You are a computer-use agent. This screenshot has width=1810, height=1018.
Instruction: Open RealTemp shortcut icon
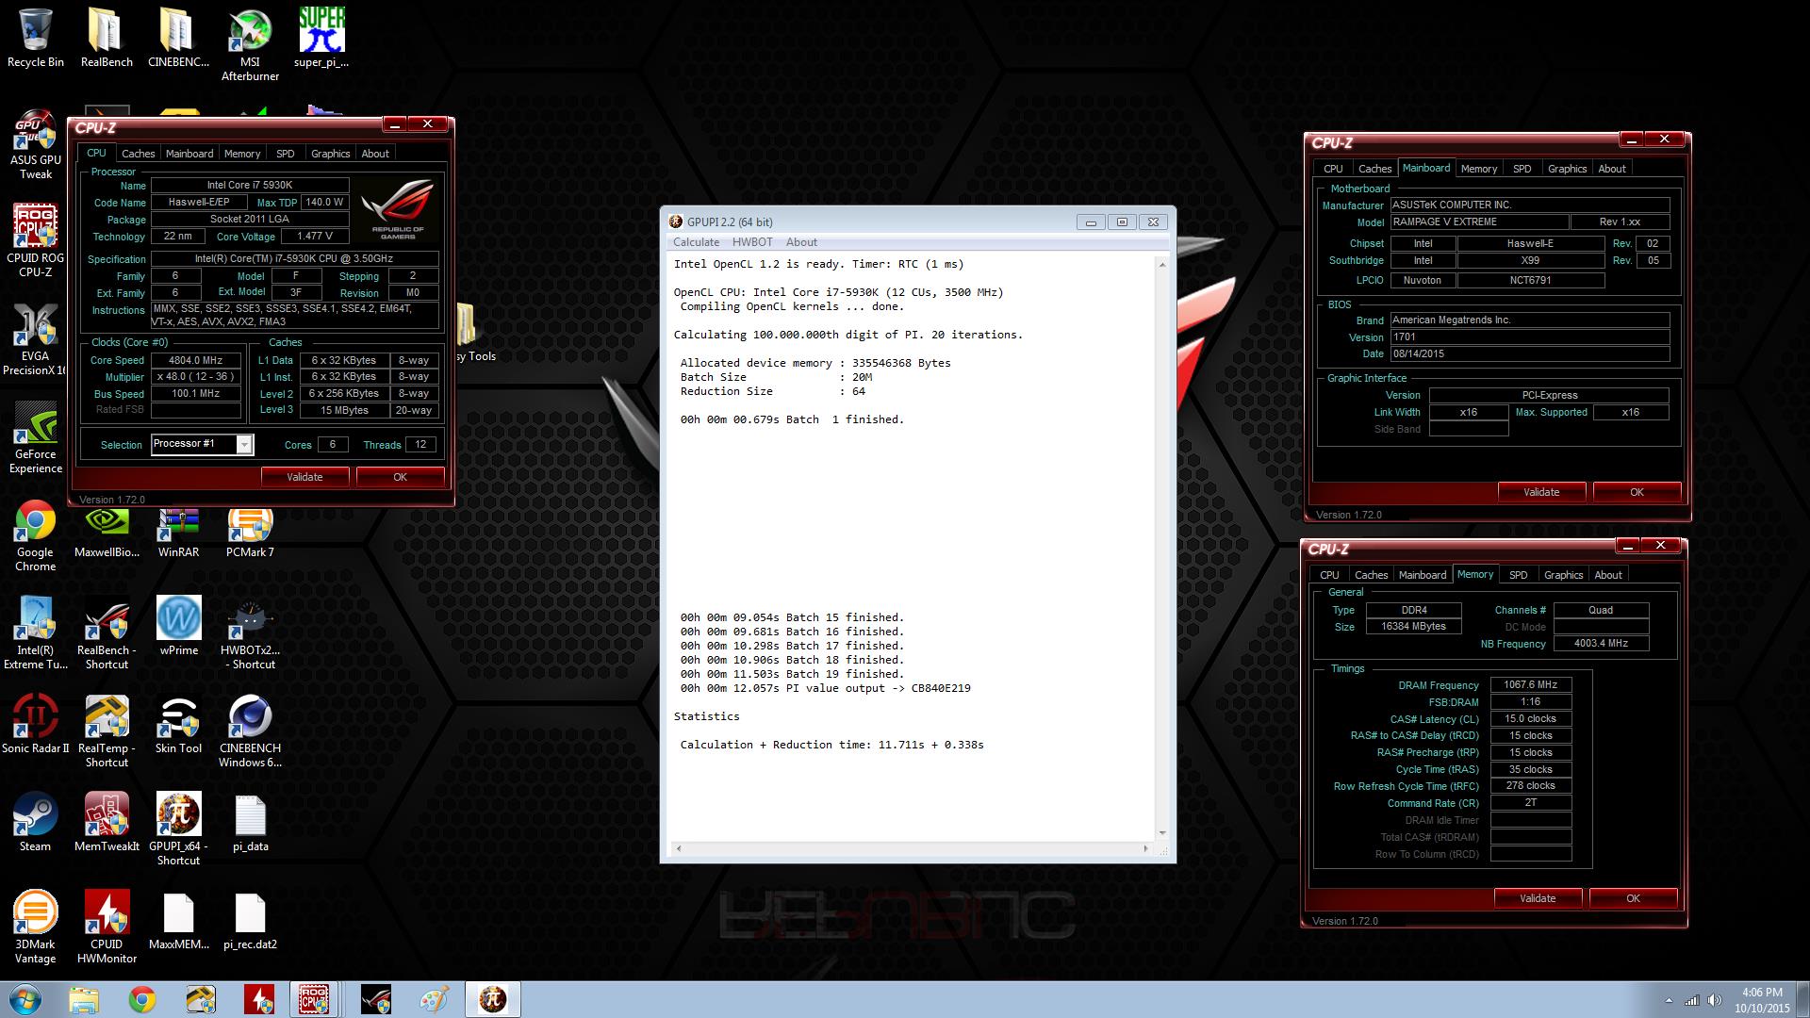tap(107, 731)
